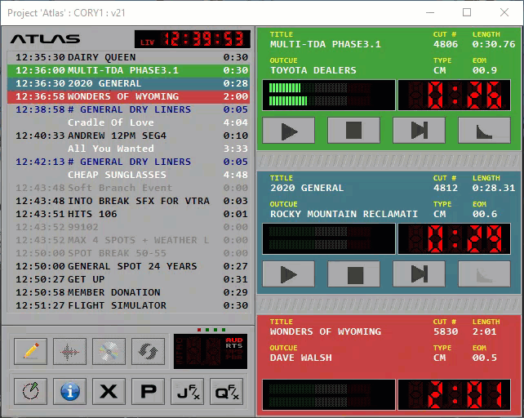Viewport: 524px width, 418px height.
Task: Play the MULTI-TDA PHASE3.1 green deck
Action: pyautogui.click(x=289, y=131)
